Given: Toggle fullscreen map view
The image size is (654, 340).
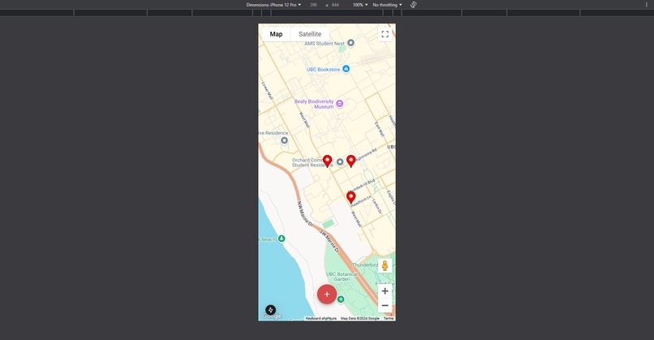Looking at the screenshot, I should point(385,34).
